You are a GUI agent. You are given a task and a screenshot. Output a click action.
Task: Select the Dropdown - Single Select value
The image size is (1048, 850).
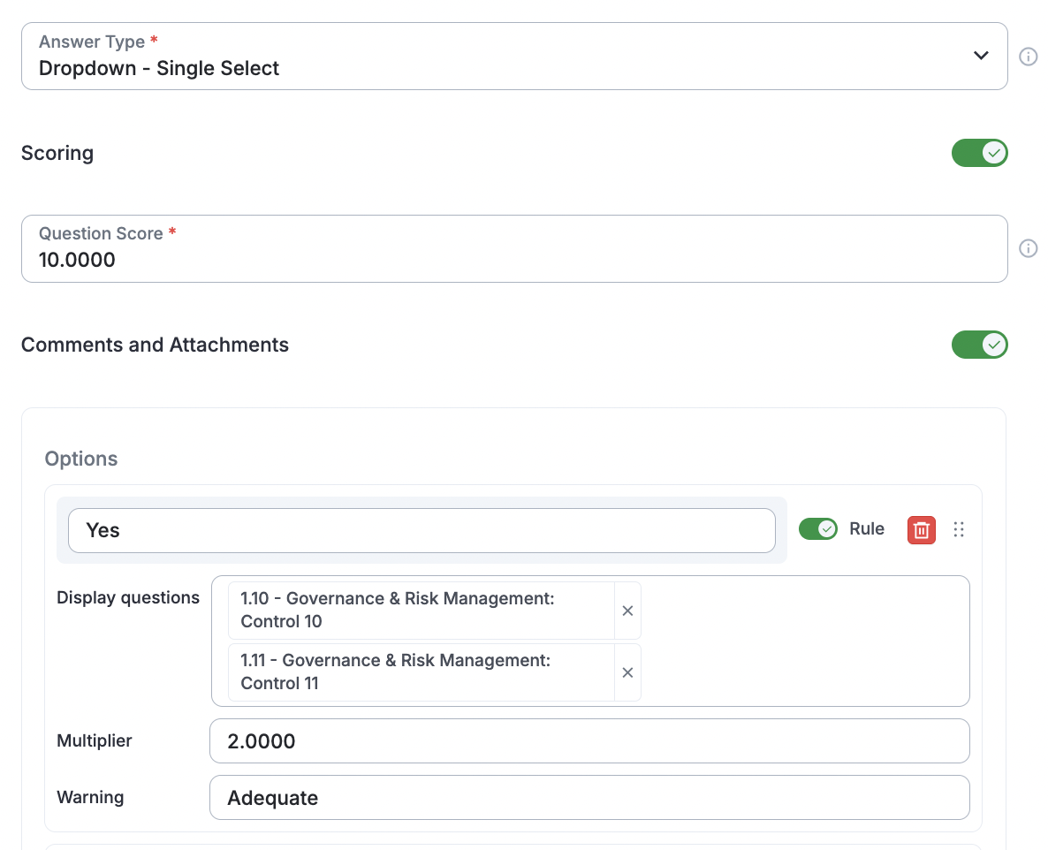[159, 69]
